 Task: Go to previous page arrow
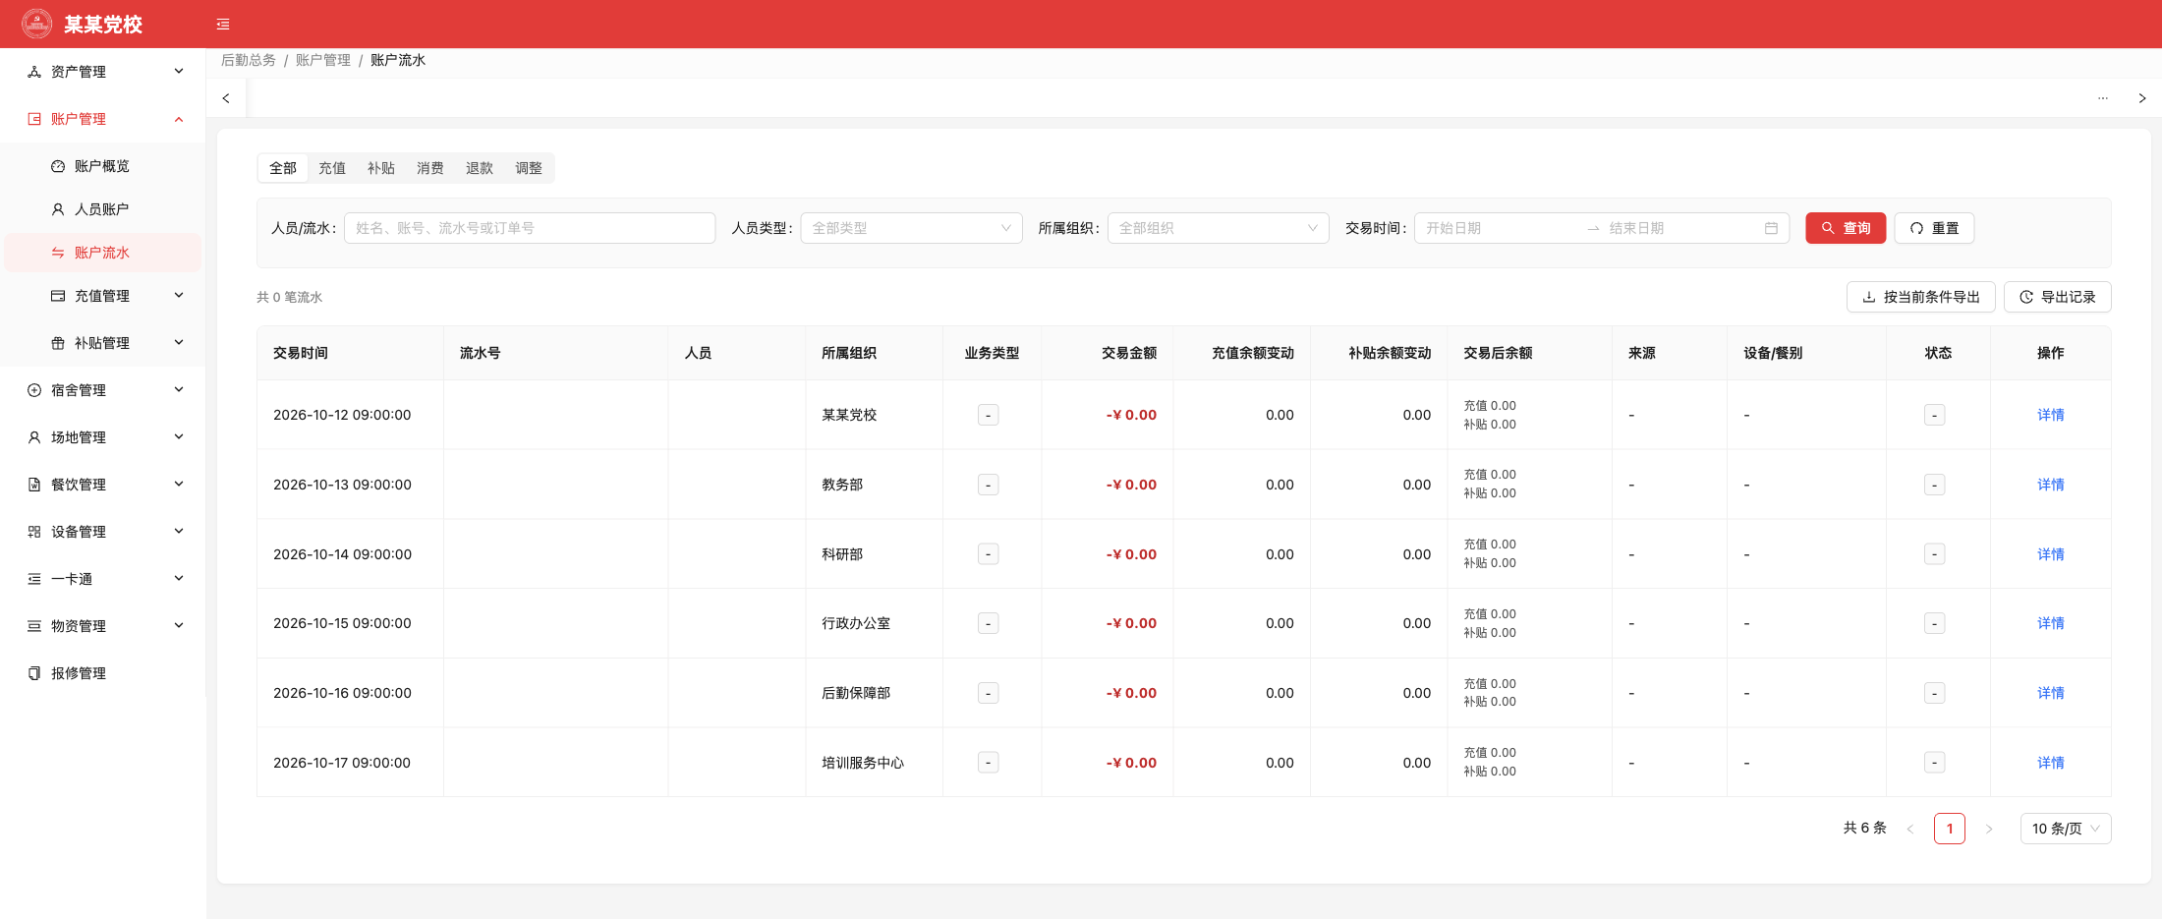coord(1910,829)
